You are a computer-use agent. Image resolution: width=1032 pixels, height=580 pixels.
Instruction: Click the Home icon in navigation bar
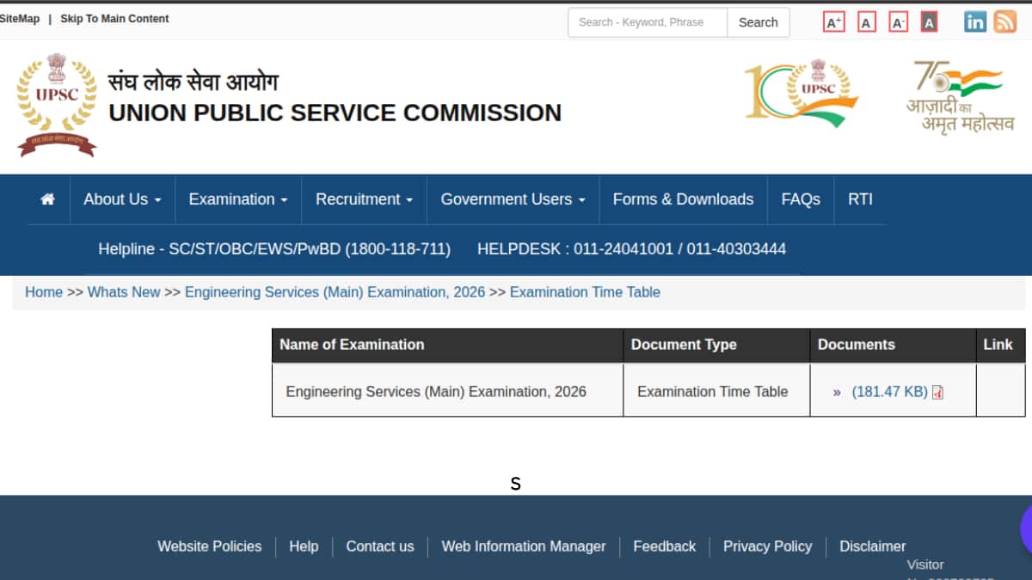click(x=47, y=199)
